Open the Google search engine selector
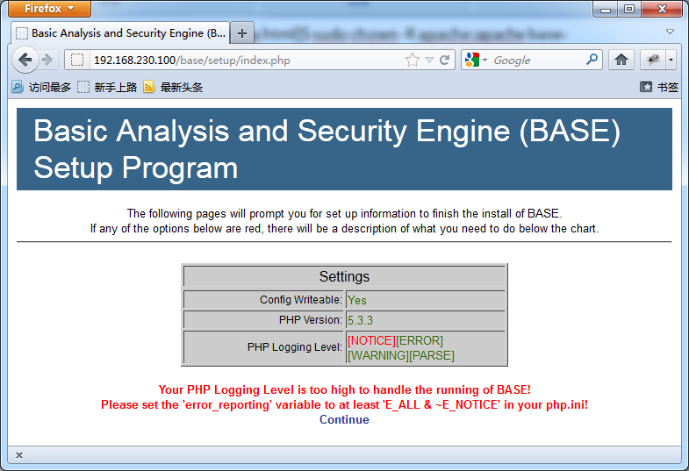The image size is (689, 471). tap(476, 60)
